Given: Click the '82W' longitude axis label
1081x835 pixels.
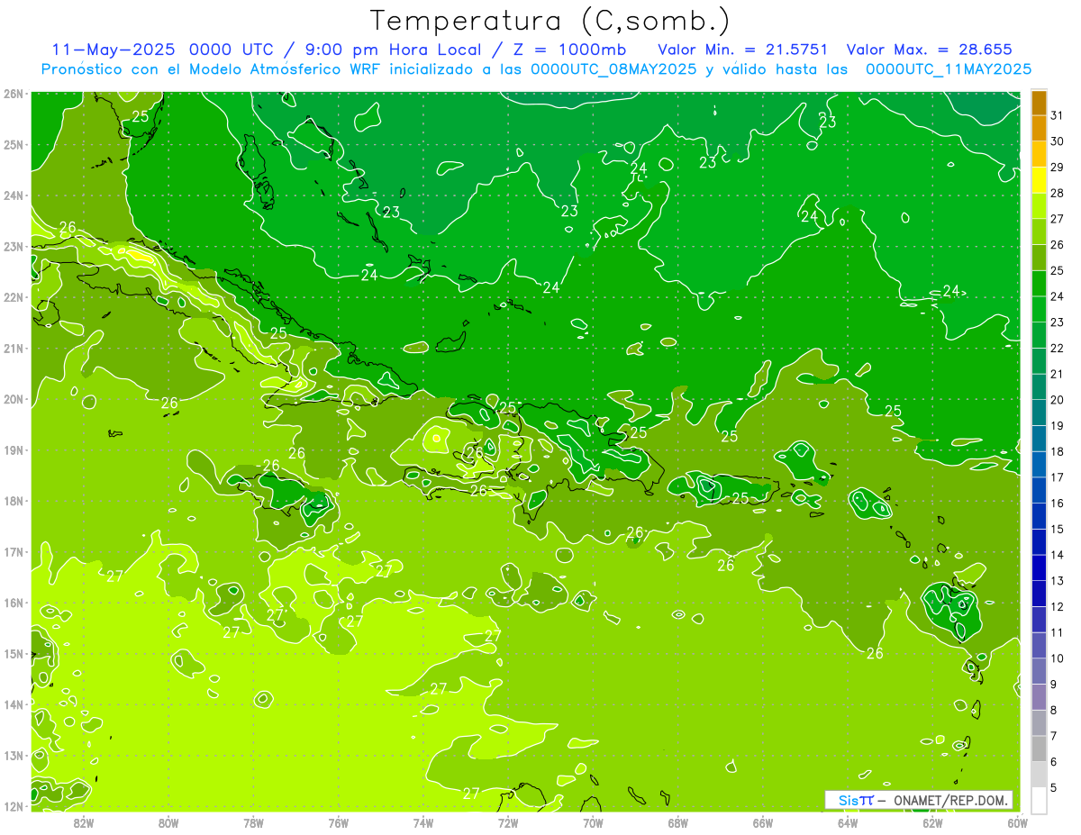Looking at the screenshot, I should tap(84, 822).
